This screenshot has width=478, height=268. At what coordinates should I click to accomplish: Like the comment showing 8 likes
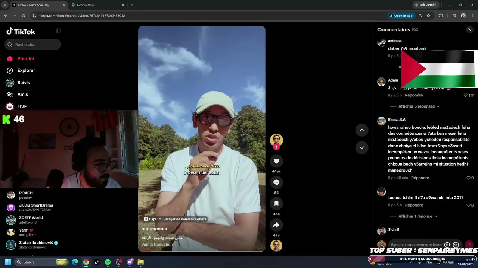pyautogui.click(x=468, y=205)
